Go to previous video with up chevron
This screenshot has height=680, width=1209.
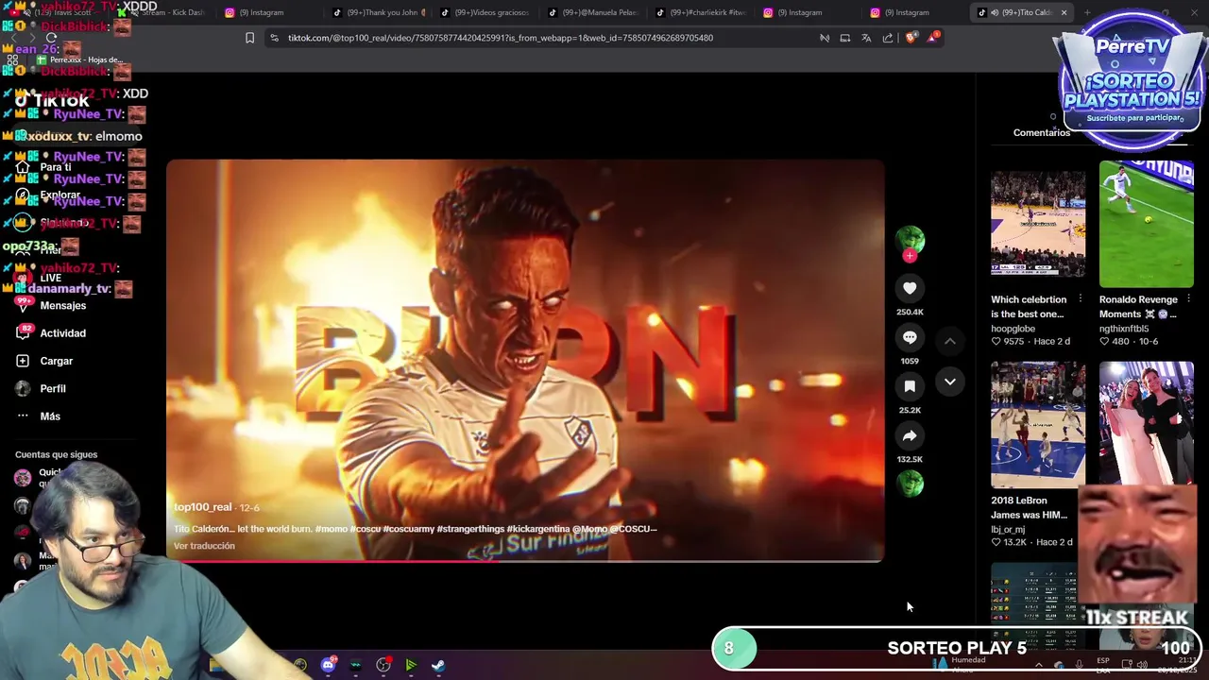[949, 341]
